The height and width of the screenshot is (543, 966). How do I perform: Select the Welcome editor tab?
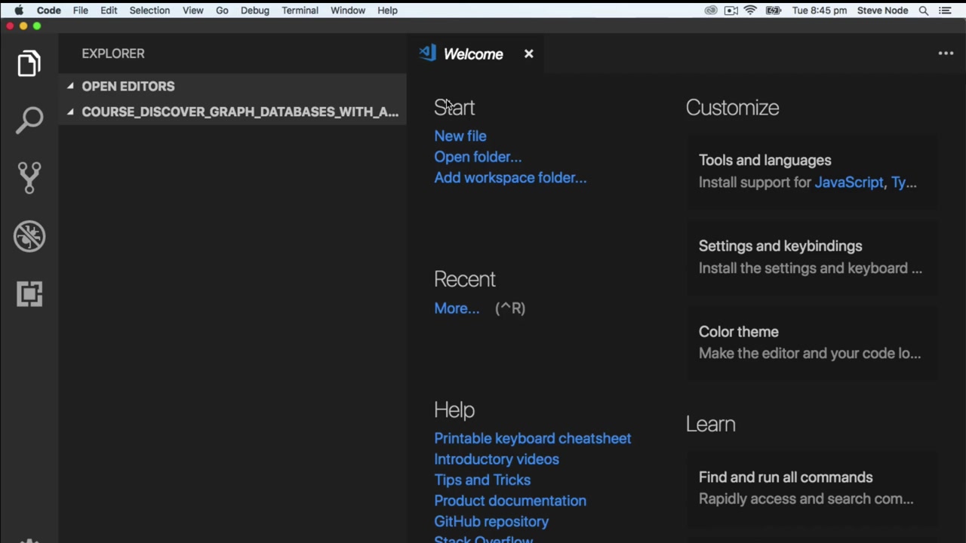(x=477, y=54)
